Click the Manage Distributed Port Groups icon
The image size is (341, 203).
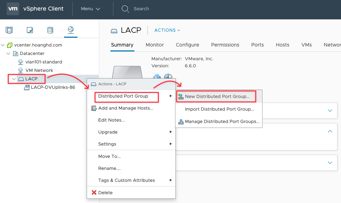tap(181, 122)
